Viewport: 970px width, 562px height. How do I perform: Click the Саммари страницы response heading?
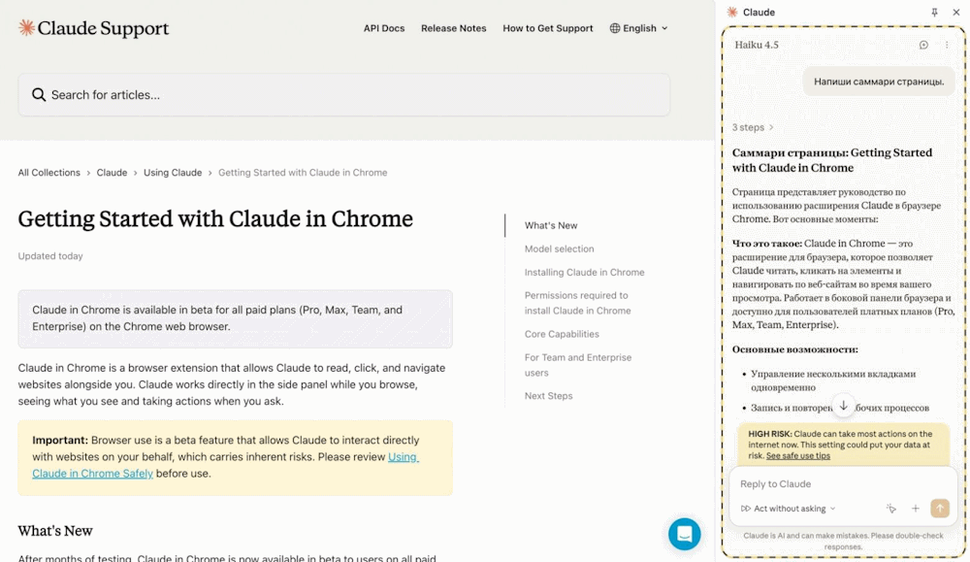832,160
